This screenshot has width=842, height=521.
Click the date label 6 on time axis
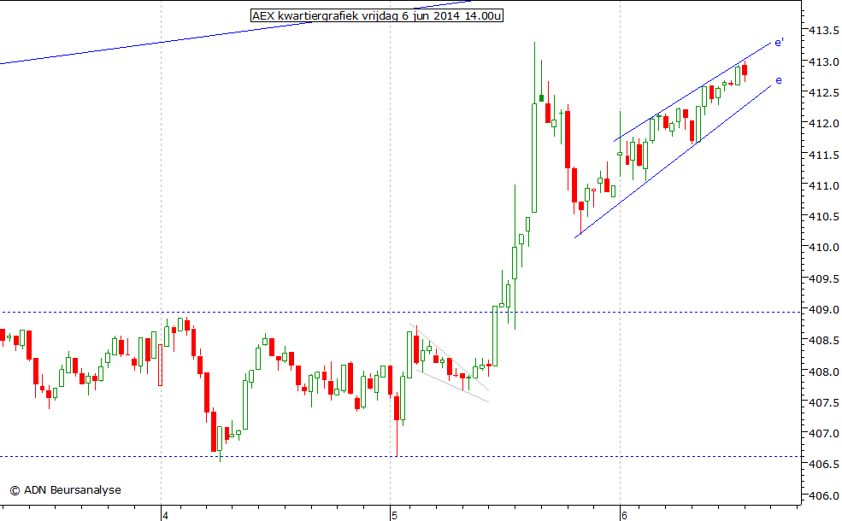[624, 516]
